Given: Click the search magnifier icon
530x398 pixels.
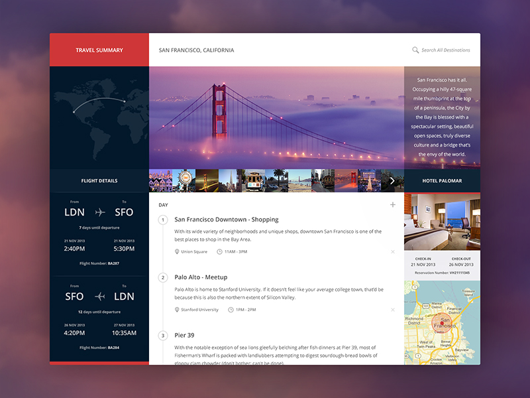Looking at the screenshot, I should coord(415,50).
